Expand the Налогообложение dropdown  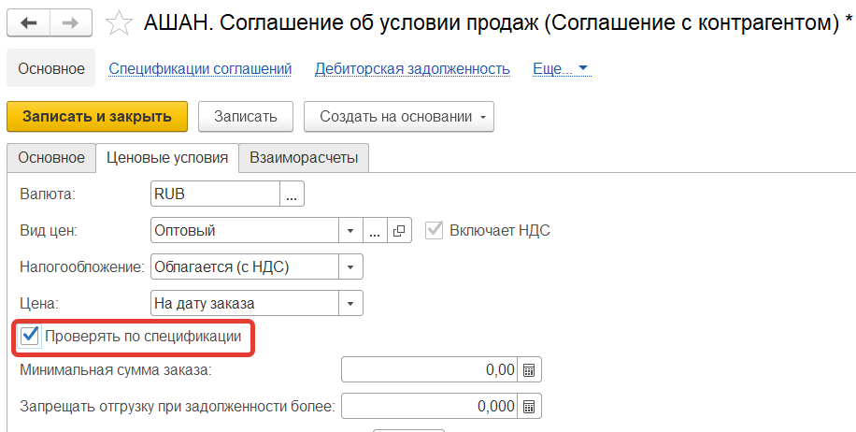click(350, 266)
